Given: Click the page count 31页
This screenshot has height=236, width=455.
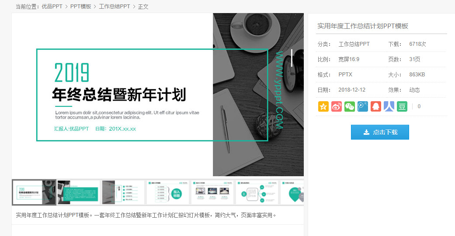Looking at the screenshot, I should coord(415,59).
